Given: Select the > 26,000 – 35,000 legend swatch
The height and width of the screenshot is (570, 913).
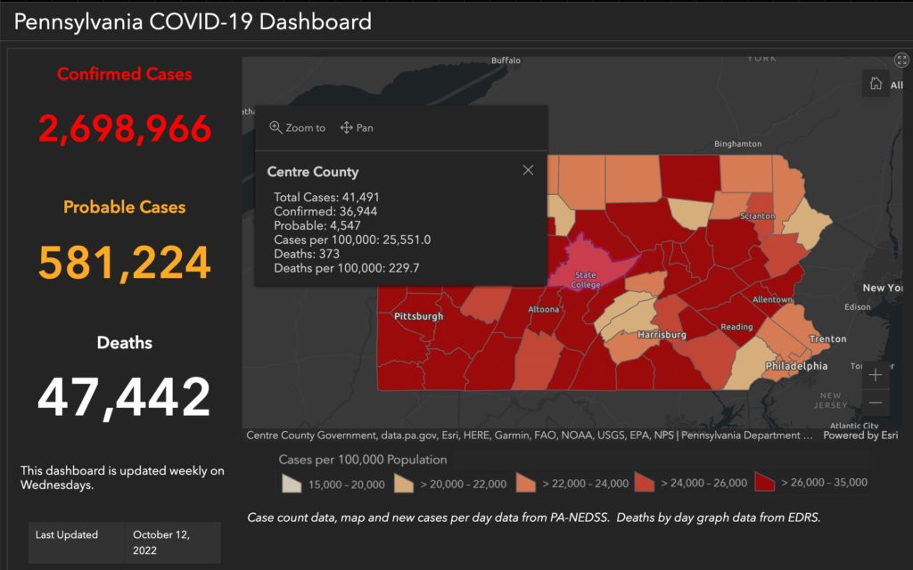Looking at the screenshot, I should click(766, 483).
